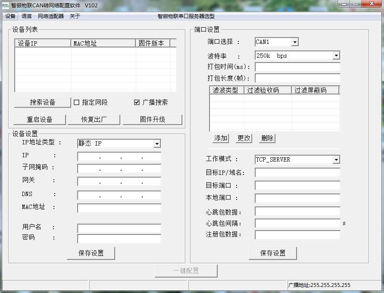
Task: Open the 语言 menu
Action: point(26,16)
